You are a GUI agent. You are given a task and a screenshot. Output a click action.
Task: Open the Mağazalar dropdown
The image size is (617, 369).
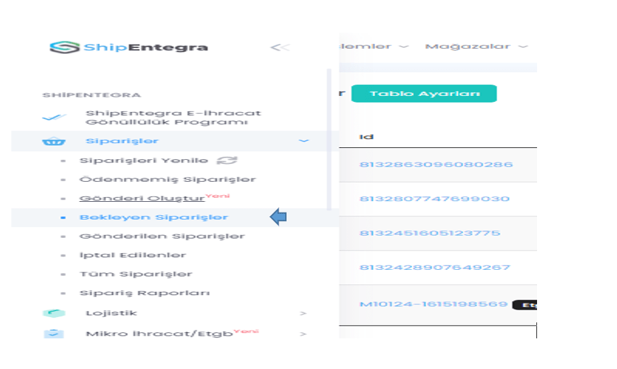pyautogui.click(x=476, y=47)
